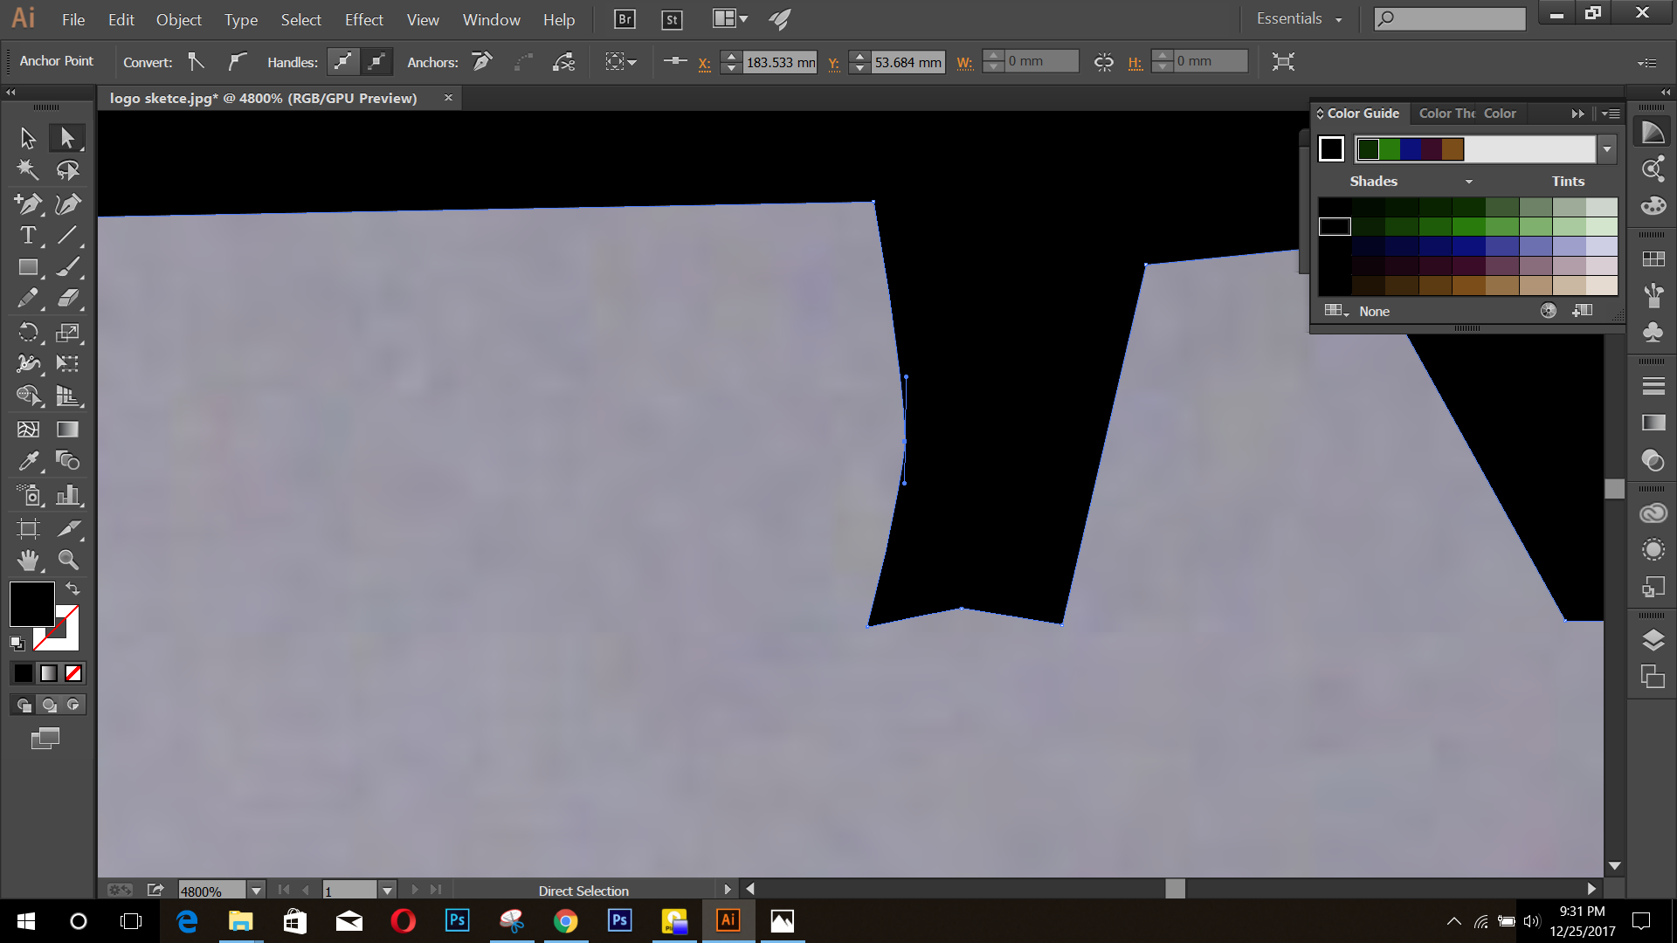The height and width of the screenshot is (943, 1677).
Task: Set fill mode to Color
Action: click(24, 673)
